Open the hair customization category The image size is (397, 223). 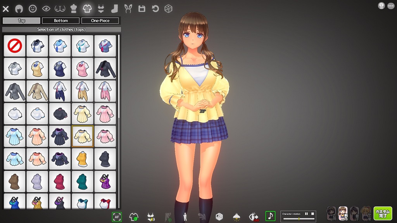(x=19, y=9)
